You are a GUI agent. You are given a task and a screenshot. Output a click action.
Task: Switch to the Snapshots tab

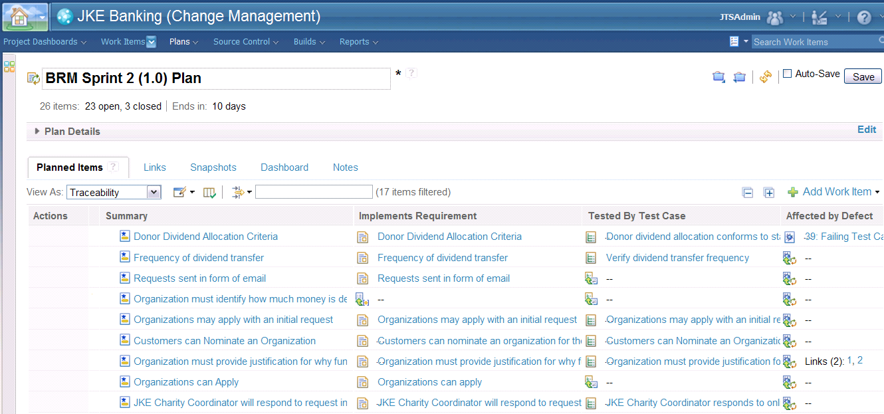(213, 167)
